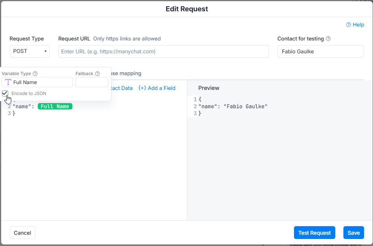The image size is (373, 246).
Task: Click the "name": key in the body editor
Action: click(23, 106)
